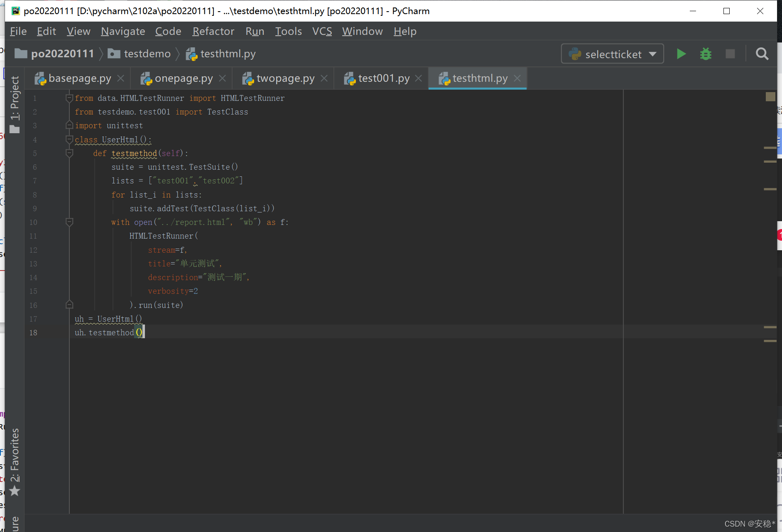Viewport: 782px width, 532px height.
Task: Start debugging with the bug icon
Action: click(x=706, y=54)
